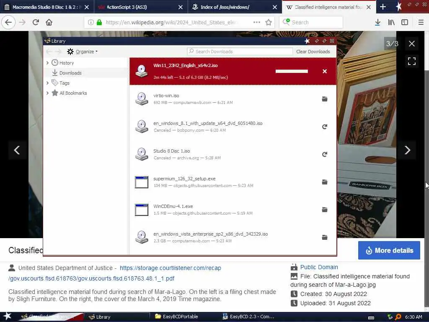Screen dimensions: 429x322
Task: Click in the browser Search box
Action: point(311,22)
